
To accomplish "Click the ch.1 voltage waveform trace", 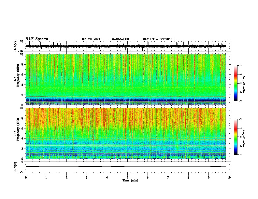I will tap(126, 46).
